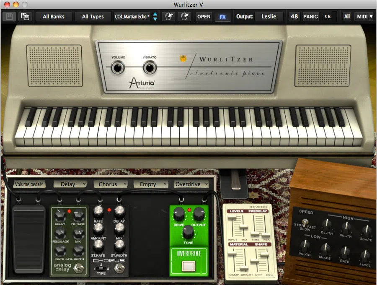The image size is (377, 285).
Task: Click the Export preset icon
Action: click(x=184, y=17)
